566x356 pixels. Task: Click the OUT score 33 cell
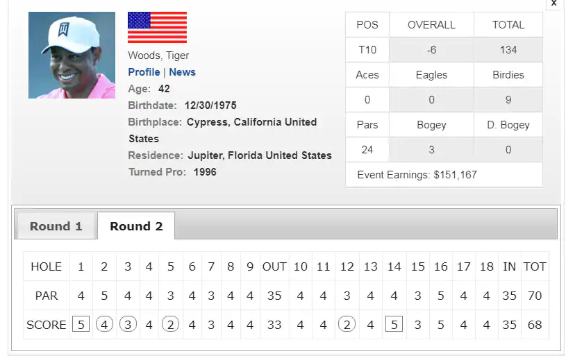pyautogui.click(x=274, y=325)
